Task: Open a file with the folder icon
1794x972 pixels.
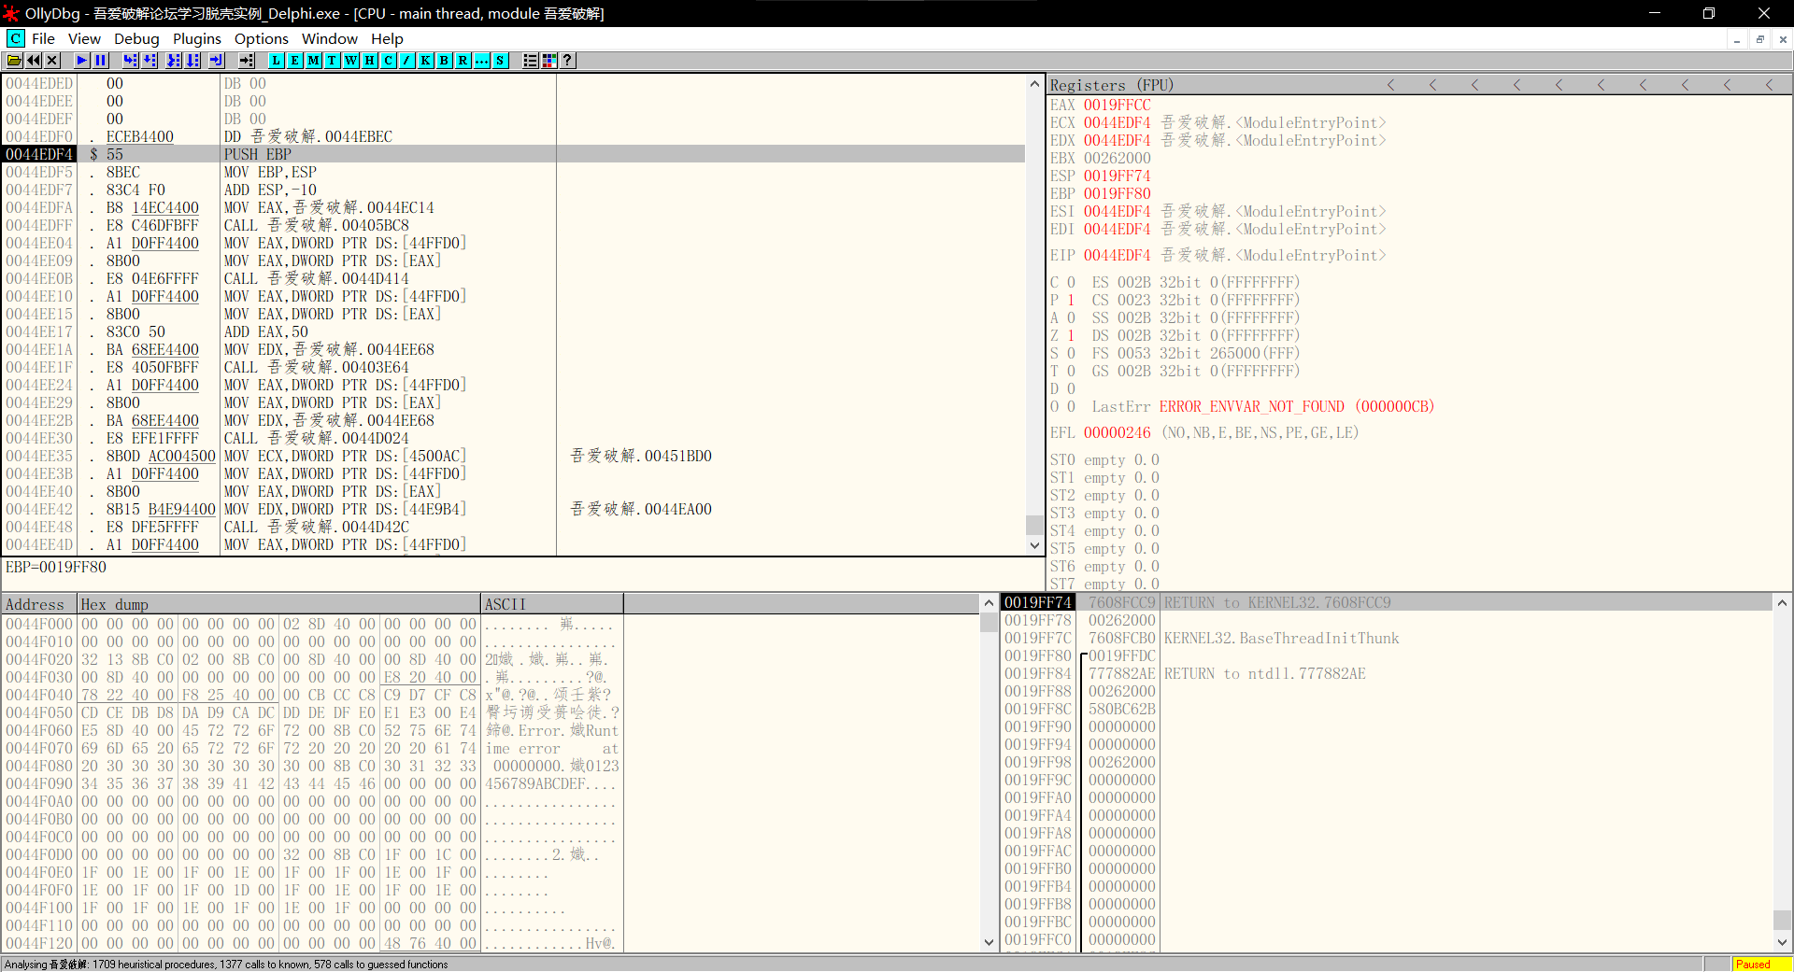Action: [x=14, y=61]
